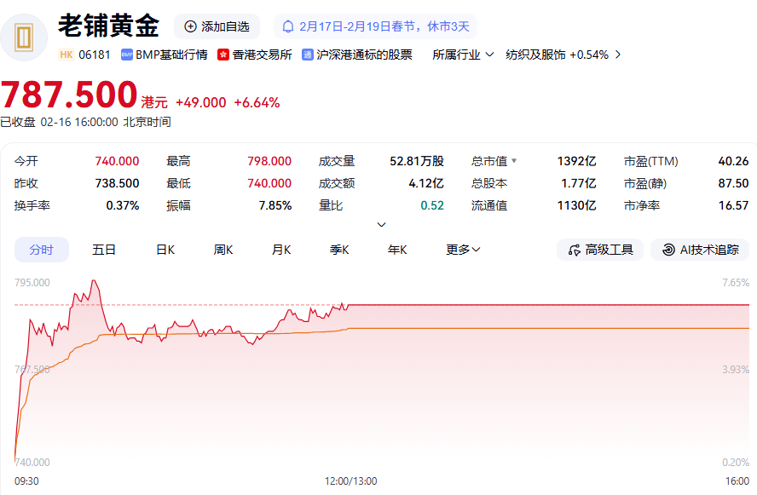Expand more stats with the down chevron
Image resolution: width=757 pixels, height=495 pixels.
(381, 225)
